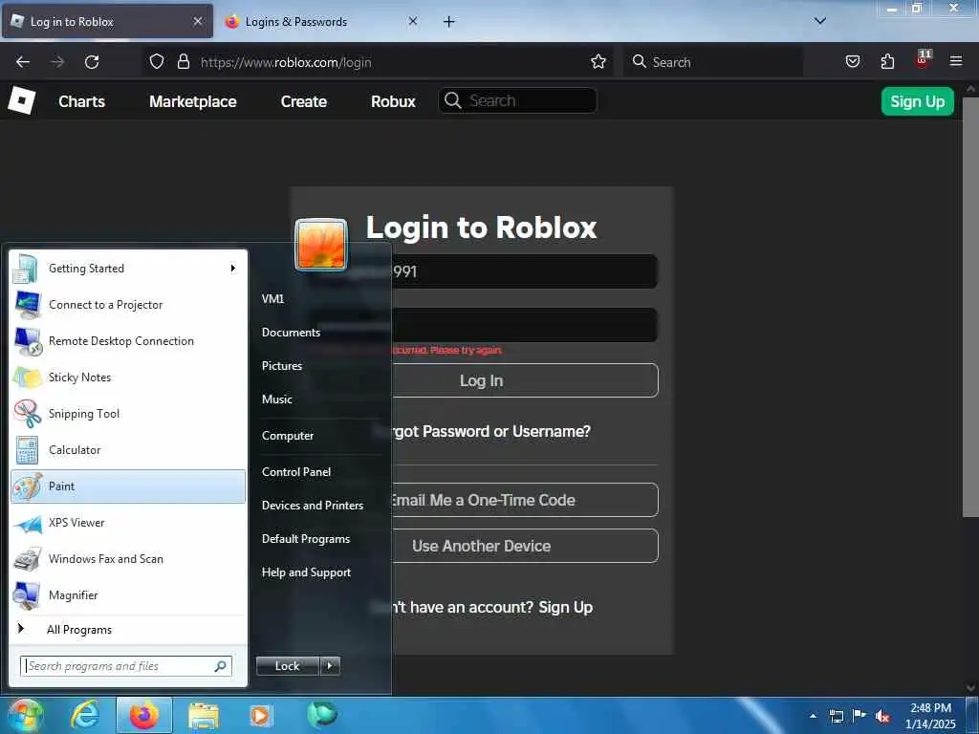Close the Logins & Passwords tab

pyautogui.click(x=413, y=21)
